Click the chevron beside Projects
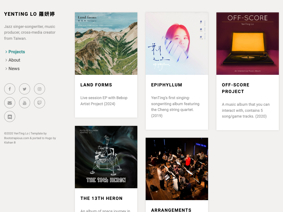The image size is (283, 212). [6, 52]
